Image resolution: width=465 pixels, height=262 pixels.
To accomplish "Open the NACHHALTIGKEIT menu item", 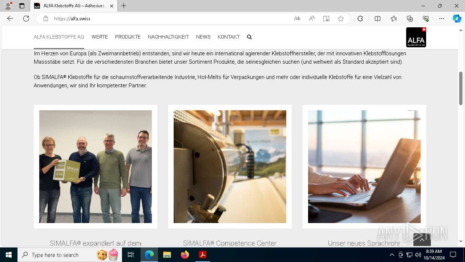I will click(168, 37).
